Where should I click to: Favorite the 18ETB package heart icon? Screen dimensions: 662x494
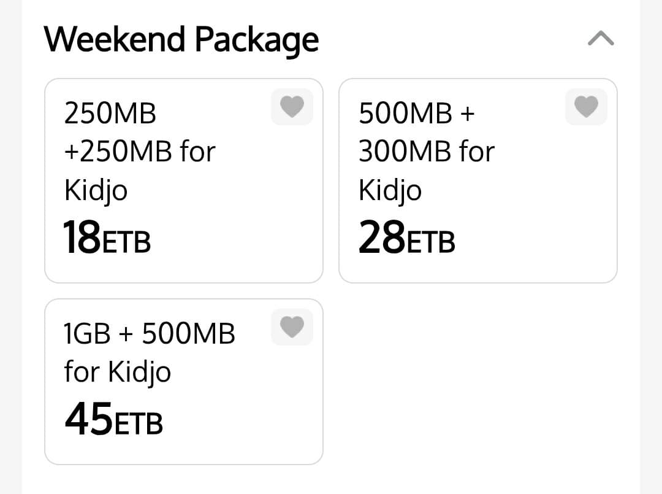pyautogui.click(x=292, y=107)
